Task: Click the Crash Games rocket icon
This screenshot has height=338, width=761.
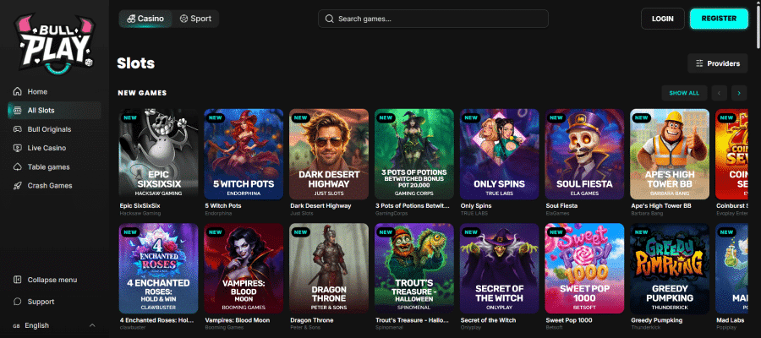Action: tap(18, 185)
